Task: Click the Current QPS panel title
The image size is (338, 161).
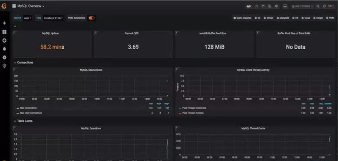Action: (x=132, y=34)
